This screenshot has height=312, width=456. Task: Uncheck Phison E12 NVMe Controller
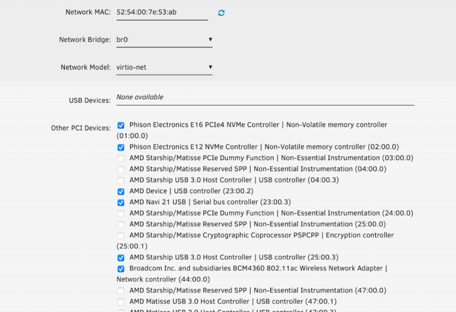point(121,147)
